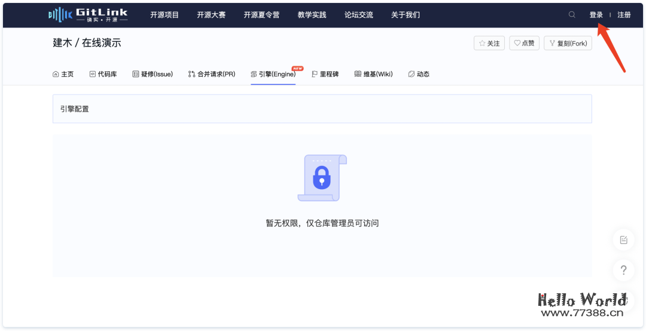Click the feedback edit floating icon
This screenshot has height=331, width=646.
(623, 240)
